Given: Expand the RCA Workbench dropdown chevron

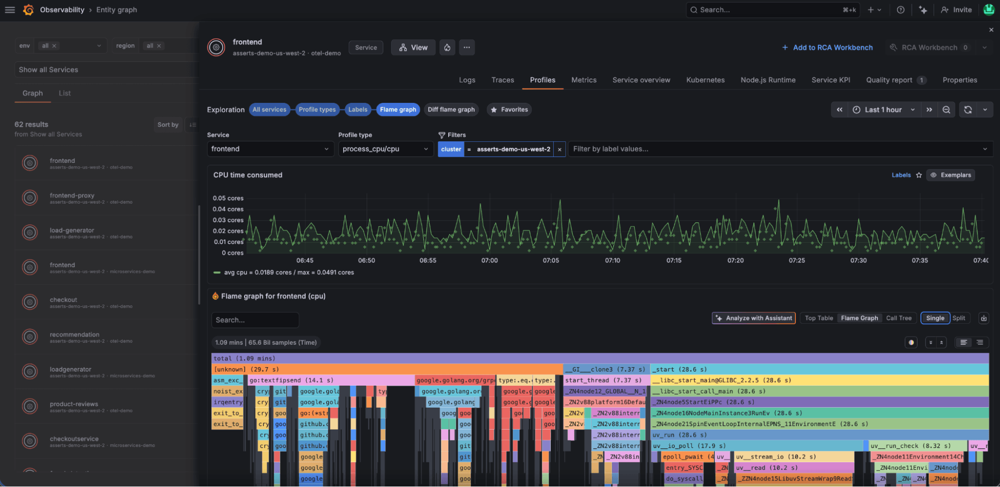Looking at the screenshot, I should point(984,47).
